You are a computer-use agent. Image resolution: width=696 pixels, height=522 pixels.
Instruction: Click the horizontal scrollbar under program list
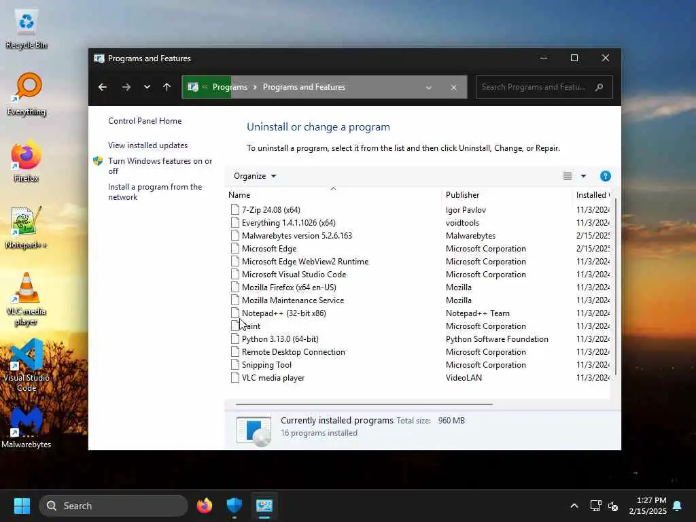coord(364,404)
